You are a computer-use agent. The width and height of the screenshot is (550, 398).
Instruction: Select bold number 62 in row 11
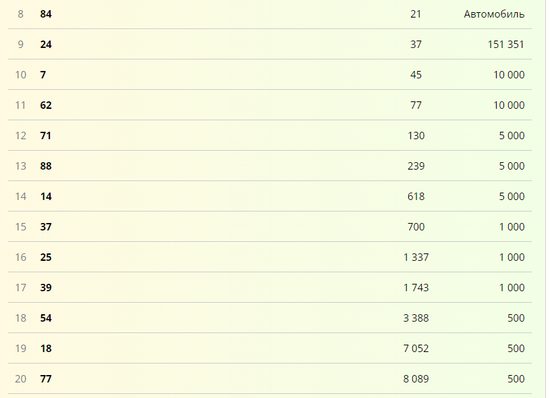click(46, 105)
